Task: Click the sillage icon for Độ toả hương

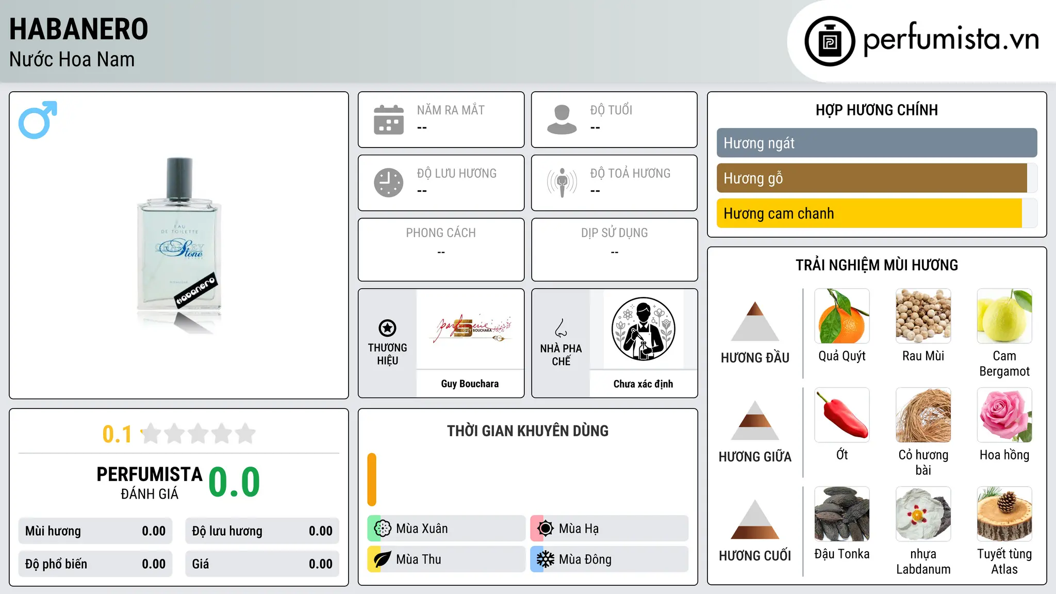Action: point(562,183)
